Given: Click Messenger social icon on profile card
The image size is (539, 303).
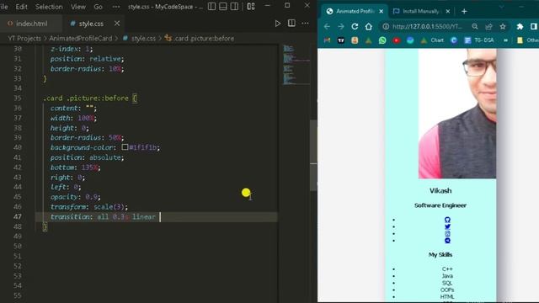Looking at the screenshot, I should (447, 241).
